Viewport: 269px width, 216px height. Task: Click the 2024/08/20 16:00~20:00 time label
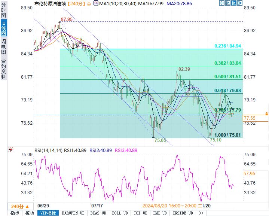coord(172,206)
